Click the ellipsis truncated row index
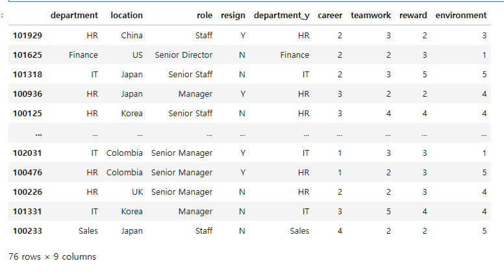The height and width of the screenshot is (274, 504). 38,134
